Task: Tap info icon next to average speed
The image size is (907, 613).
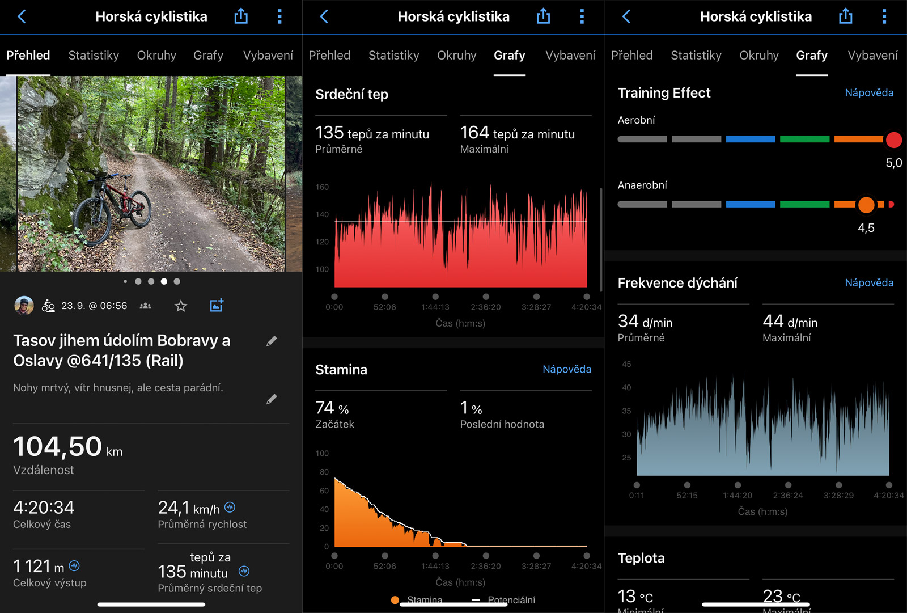Action: coord(230,507)
